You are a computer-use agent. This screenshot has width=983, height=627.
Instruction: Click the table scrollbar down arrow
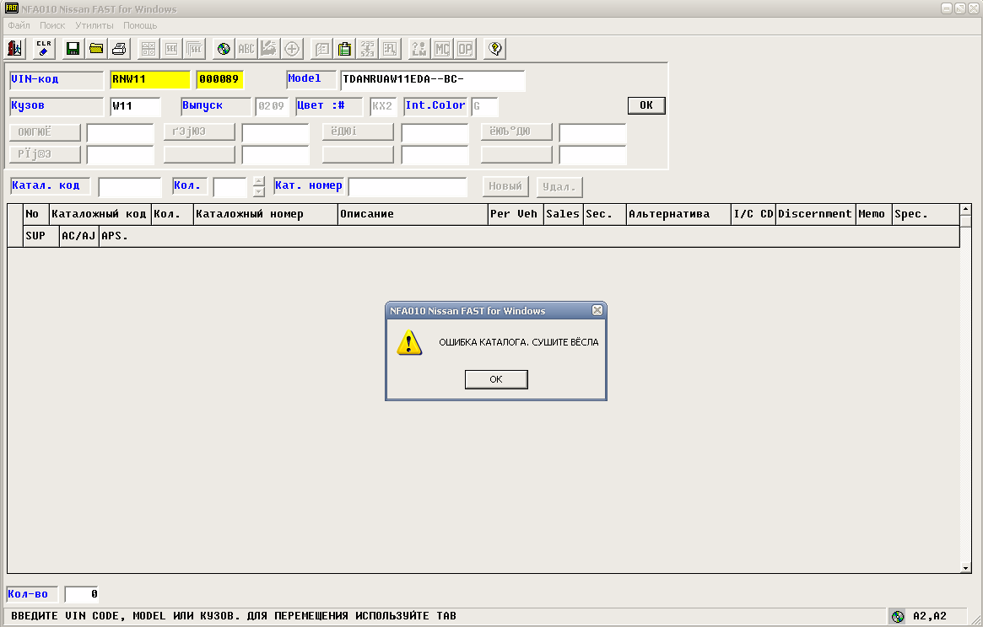966,569
